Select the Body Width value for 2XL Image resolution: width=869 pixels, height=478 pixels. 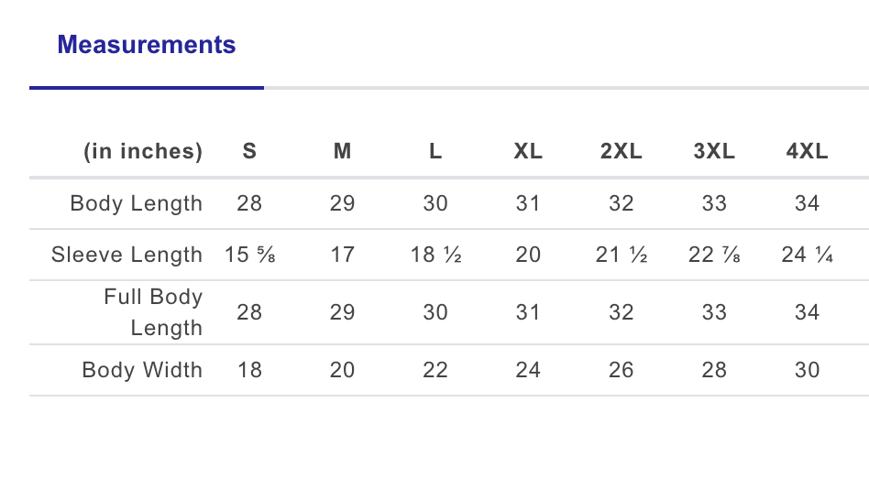(621, 370)
